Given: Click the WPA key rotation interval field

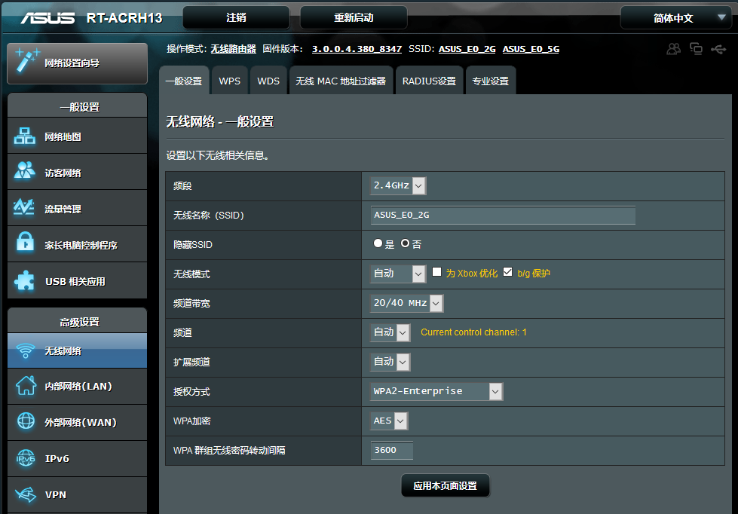Looking at the screenshot, I should pos(391,450).
